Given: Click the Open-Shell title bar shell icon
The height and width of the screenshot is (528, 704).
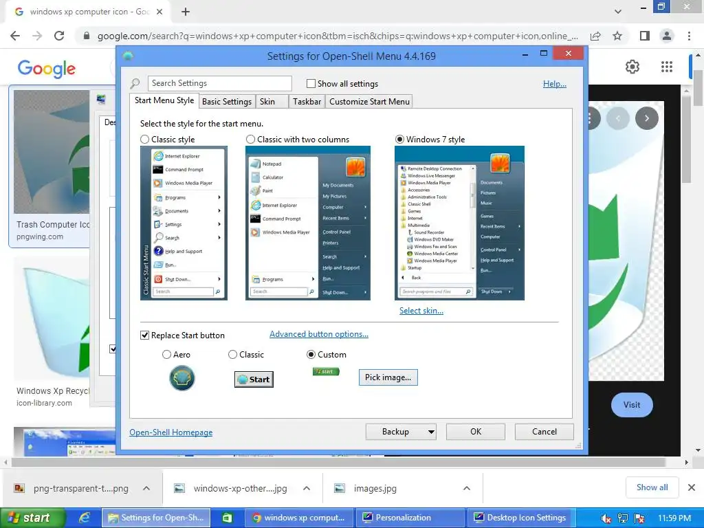Looking at the screenshot, I should 128,56.
